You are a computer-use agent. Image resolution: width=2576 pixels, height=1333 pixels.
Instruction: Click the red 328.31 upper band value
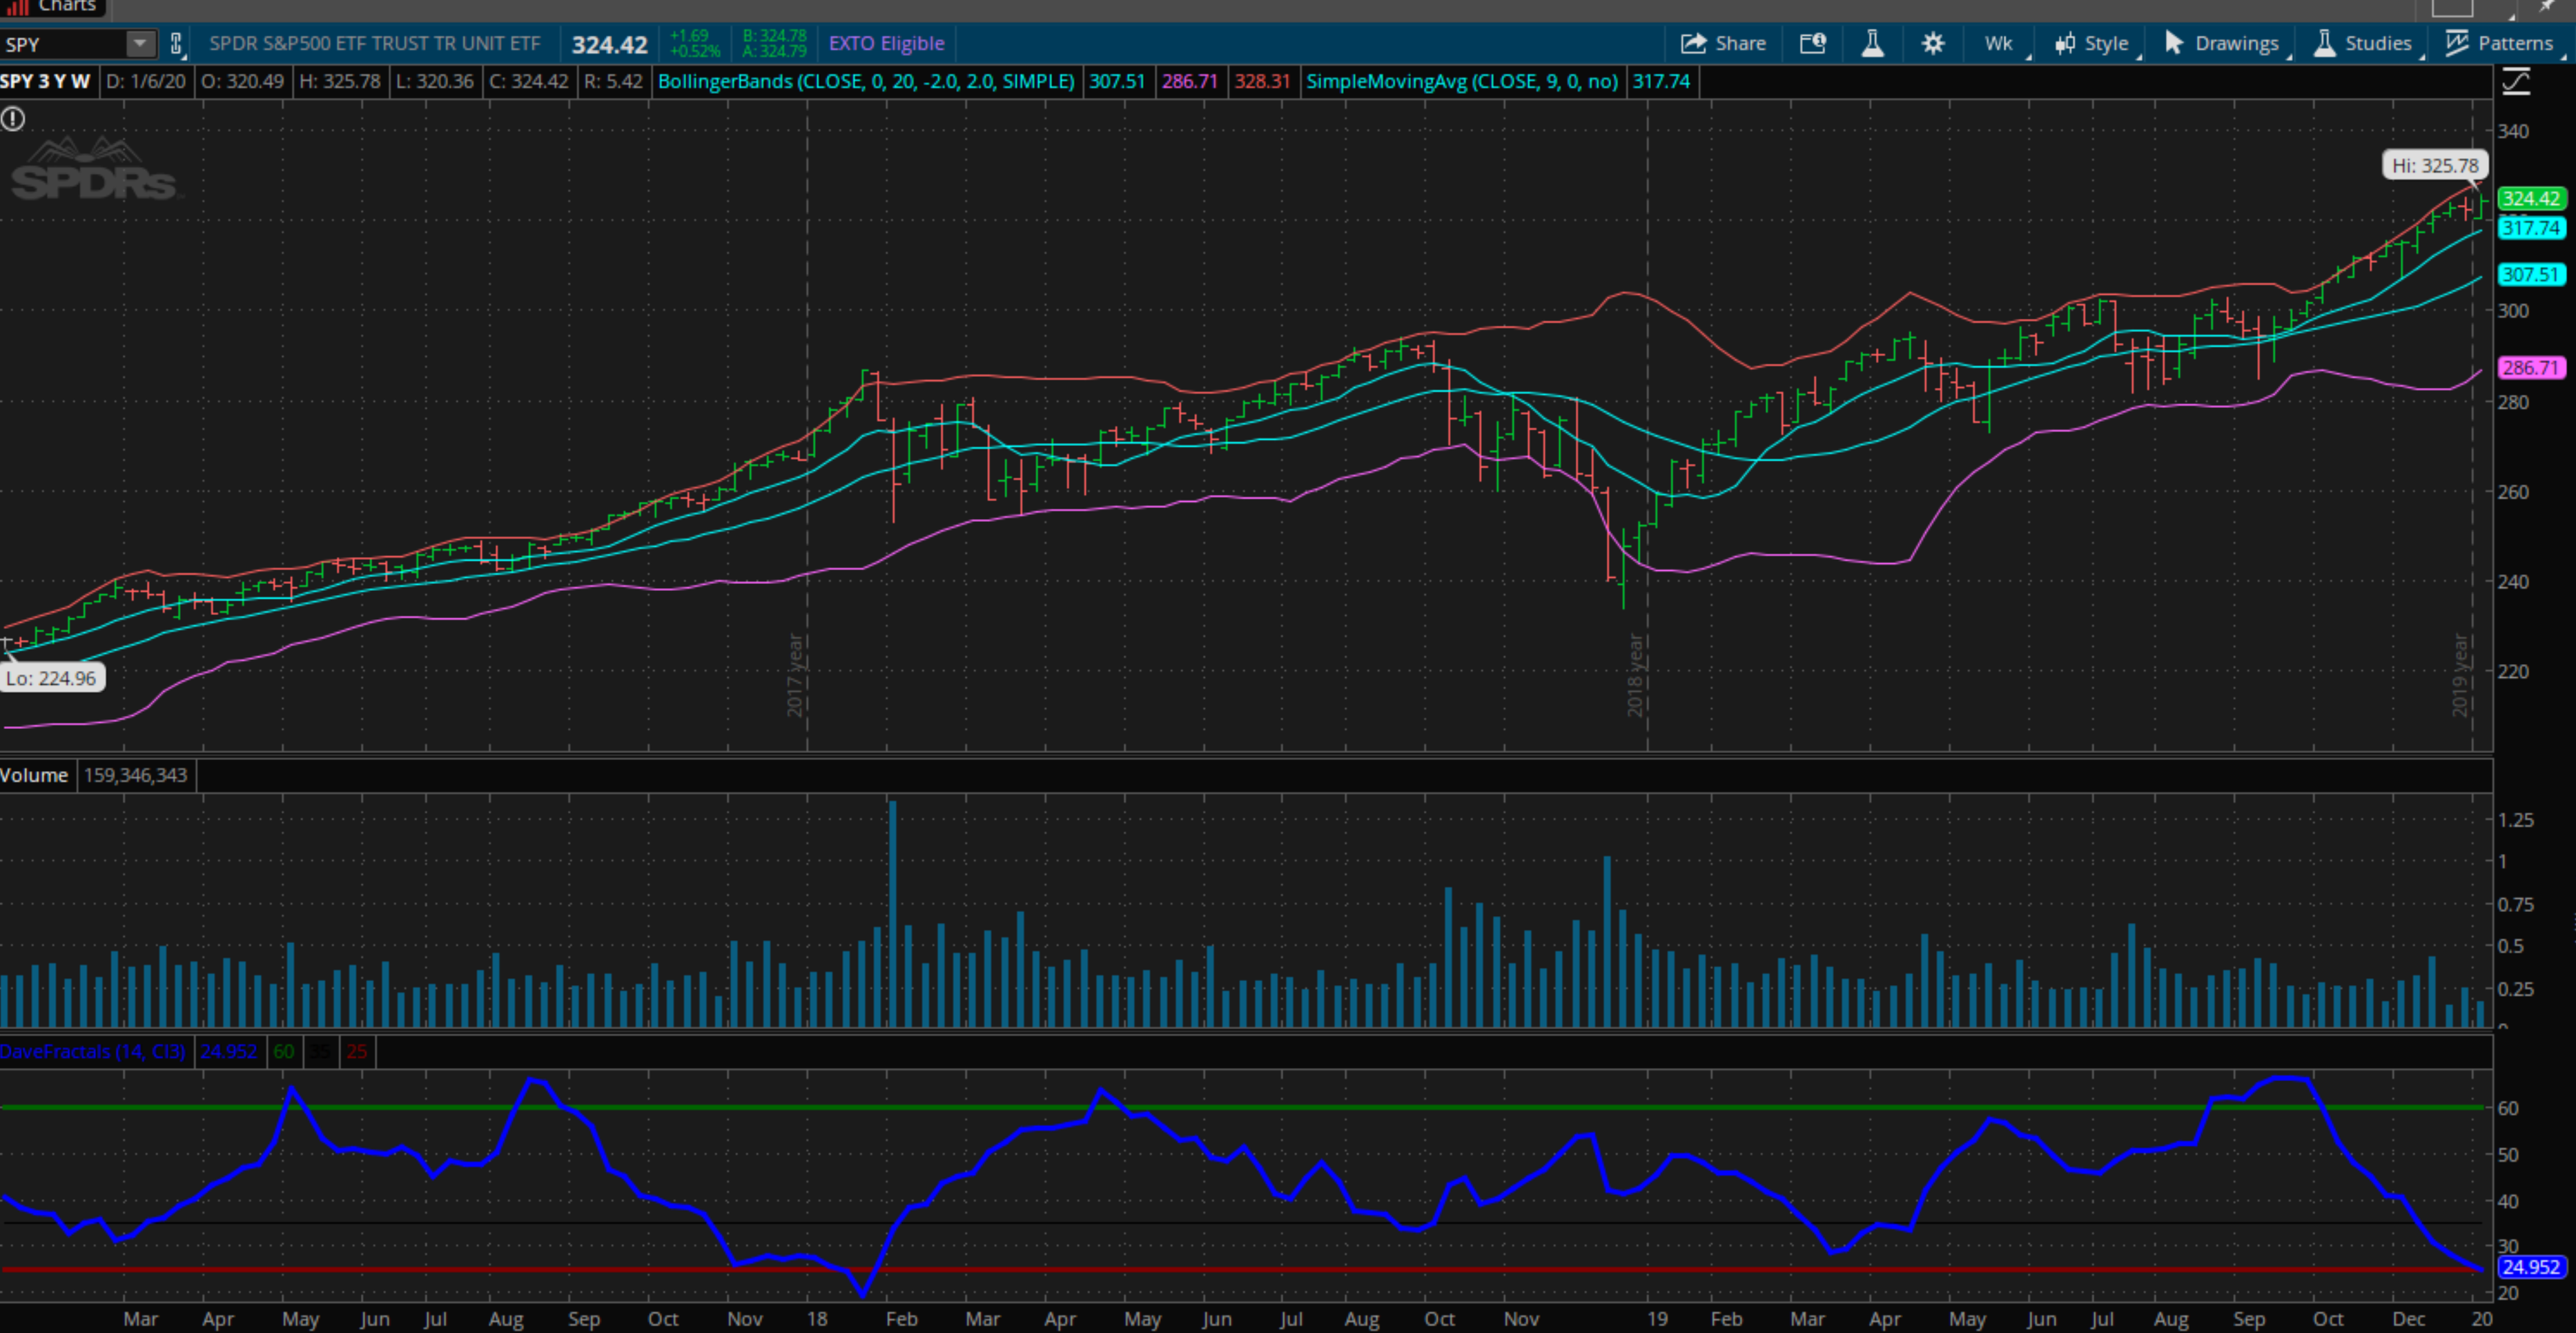coord(1262,81)
